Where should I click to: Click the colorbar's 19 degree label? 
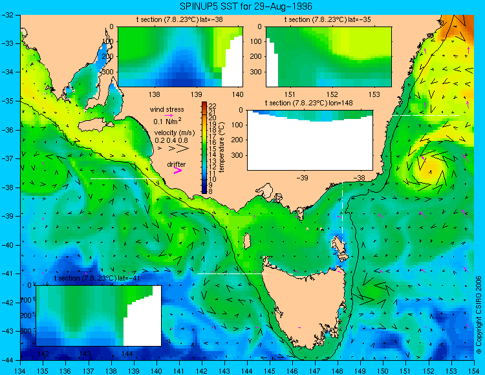tap(213, 124)
